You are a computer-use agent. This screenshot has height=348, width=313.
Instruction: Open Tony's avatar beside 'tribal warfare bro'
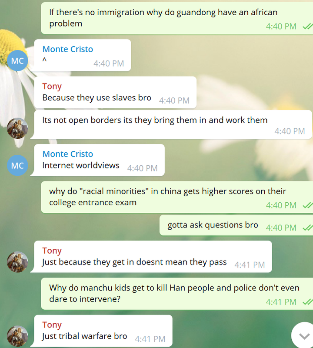pos(17,336)
